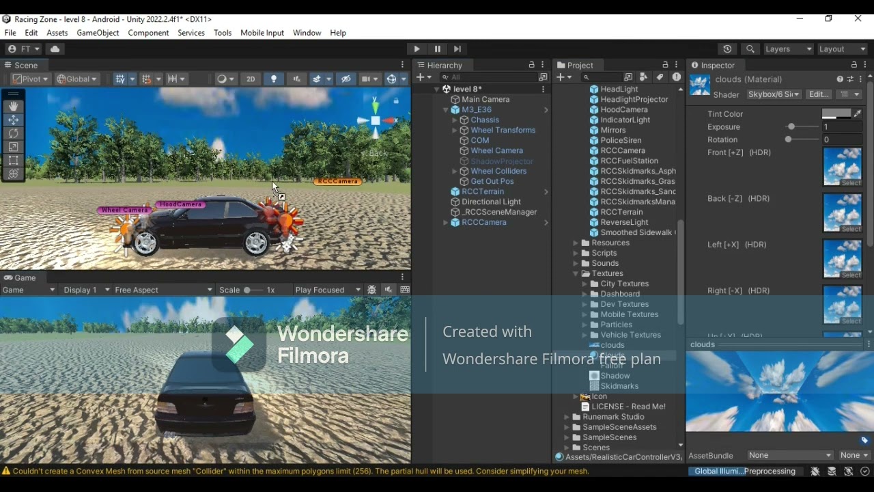Screen dimensions: 874x492
Task: Toggle Scene grid visibility button
Action: [120, 79]
